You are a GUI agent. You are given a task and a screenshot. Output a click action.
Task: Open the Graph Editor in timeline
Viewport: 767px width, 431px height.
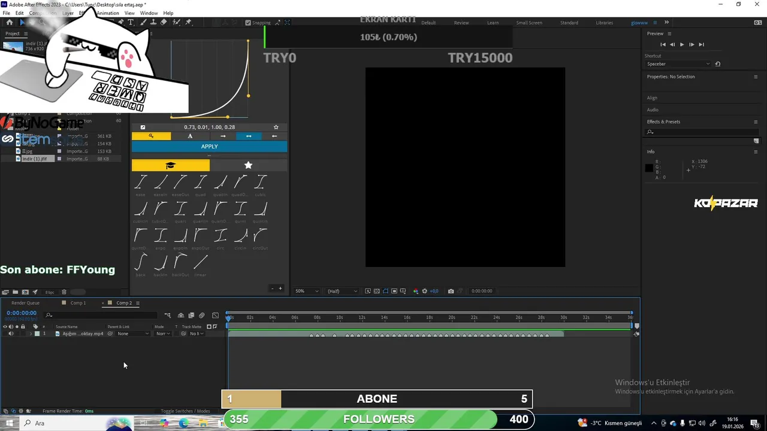[215, 315]
